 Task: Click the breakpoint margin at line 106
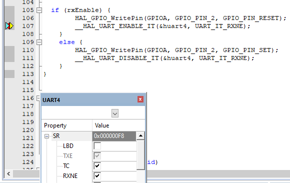9,18
